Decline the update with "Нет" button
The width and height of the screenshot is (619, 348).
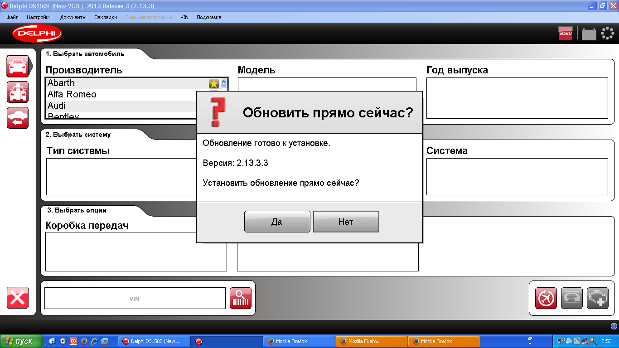pos(346,222)
